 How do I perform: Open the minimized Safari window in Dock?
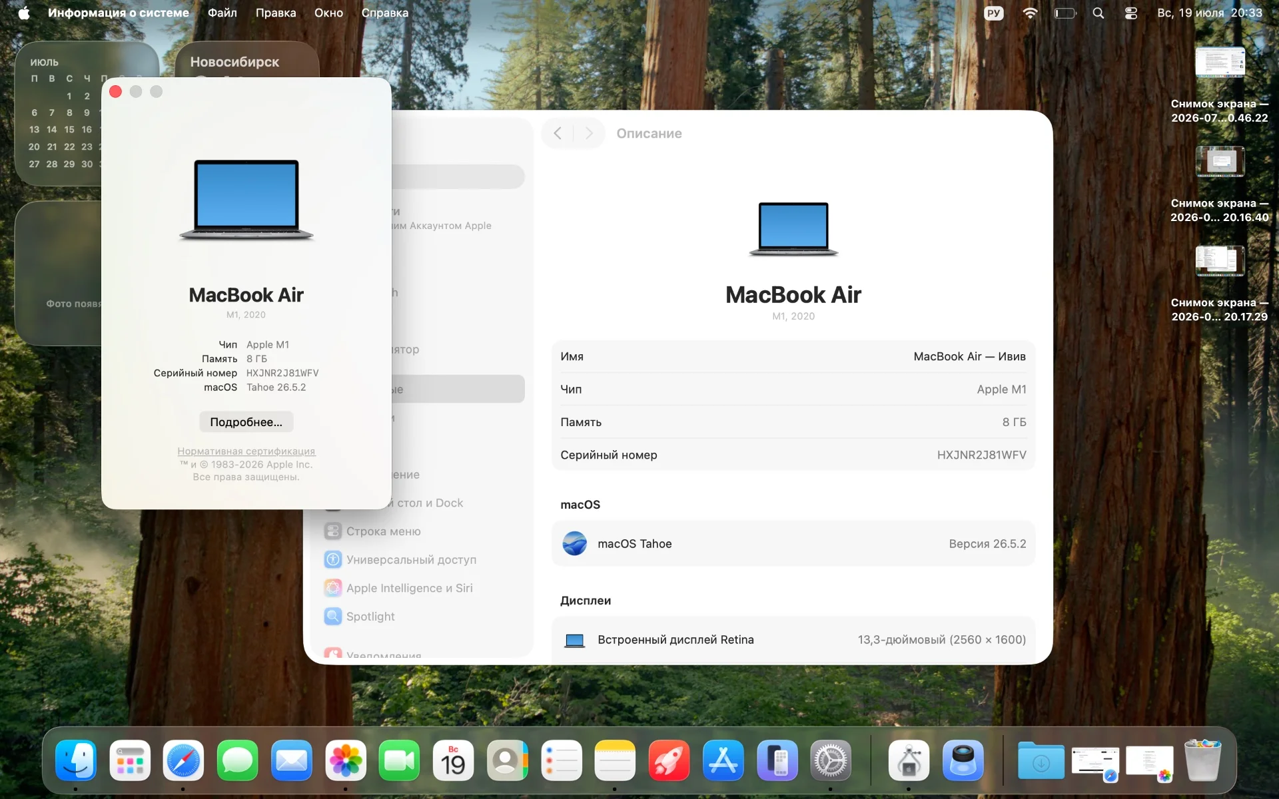point(1095,761)
